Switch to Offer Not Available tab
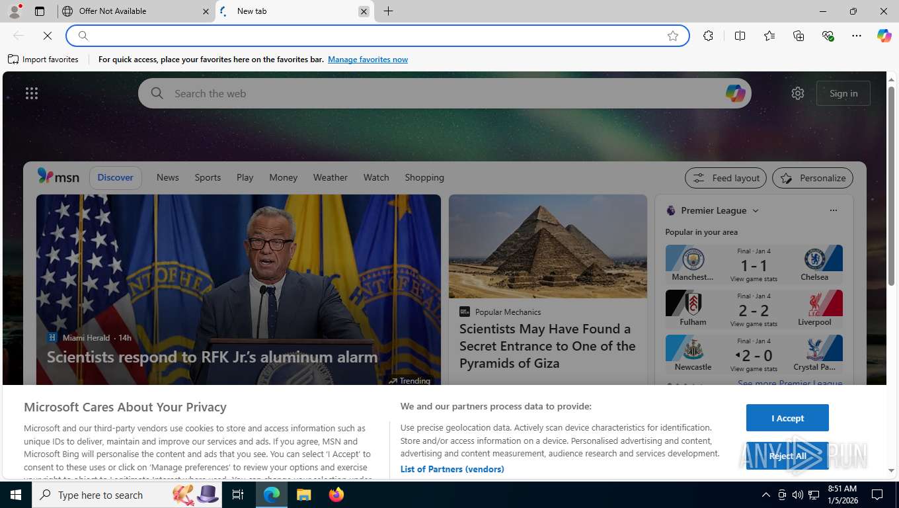The width and height of the screenshot is (899, 508). point(136,11)
